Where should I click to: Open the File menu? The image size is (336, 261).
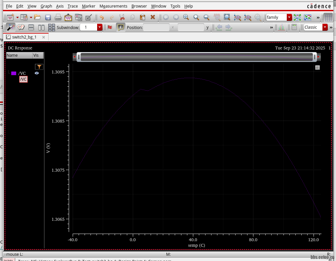point(9,6)
